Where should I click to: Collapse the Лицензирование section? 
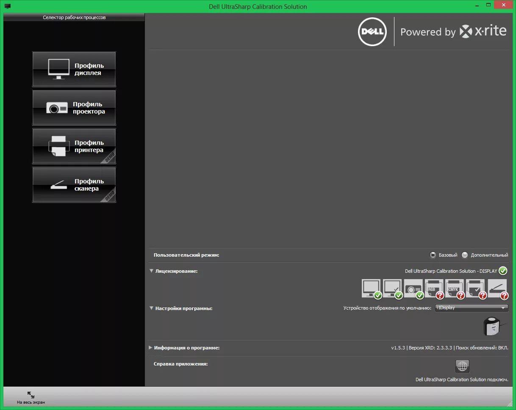tap(151, 271)
